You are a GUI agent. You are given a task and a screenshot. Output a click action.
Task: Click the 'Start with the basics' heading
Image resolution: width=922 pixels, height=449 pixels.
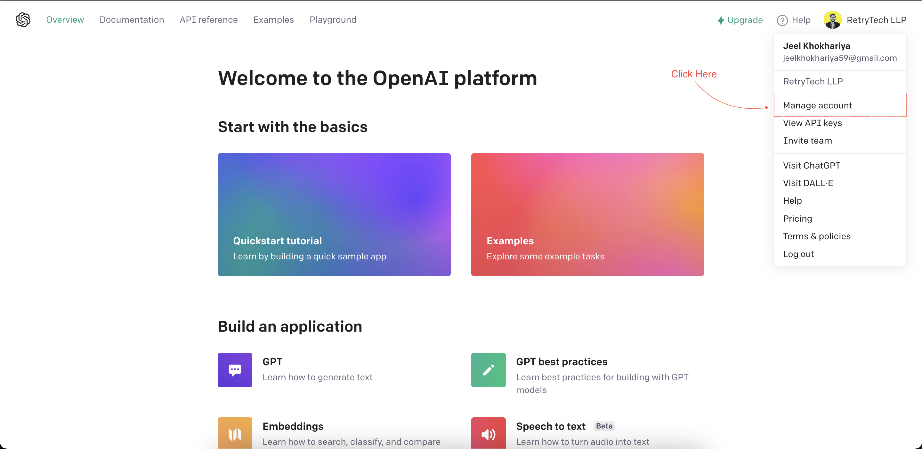[x=292, y=127]
